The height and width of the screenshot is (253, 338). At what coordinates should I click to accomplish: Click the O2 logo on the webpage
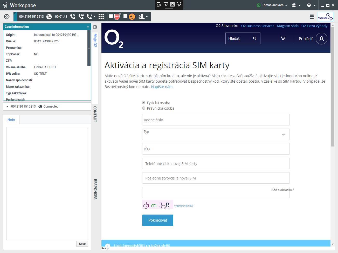[x=114, y=38]
